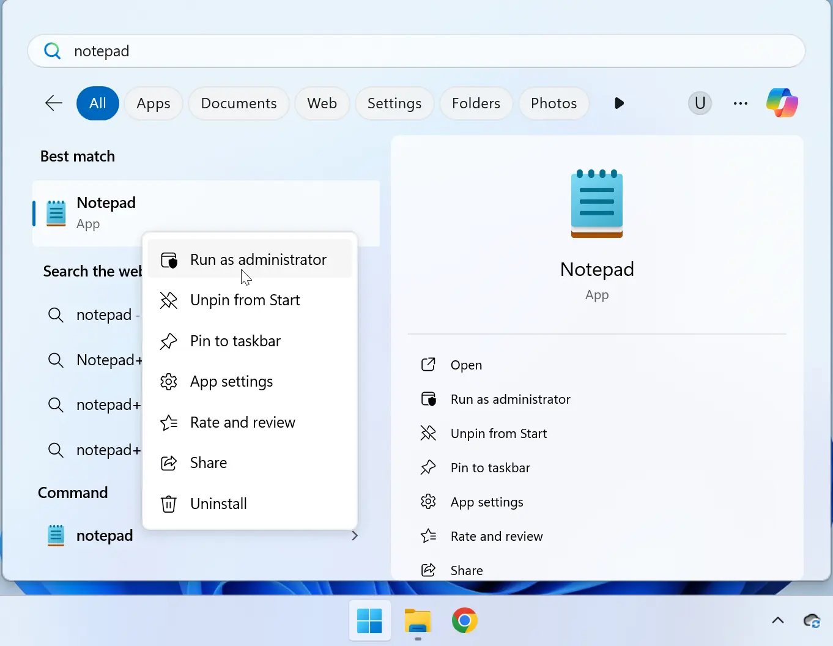Select Unpin from Start in the context menu

(250, 300)
